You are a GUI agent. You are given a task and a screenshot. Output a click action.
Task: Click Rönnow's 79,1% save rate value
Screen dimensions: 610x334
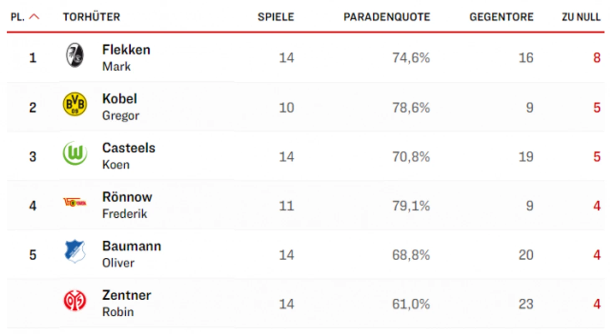411,206
